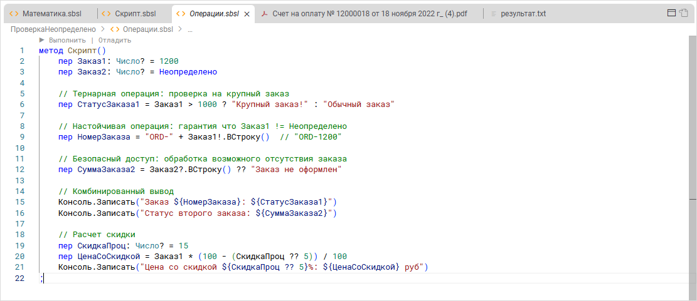
Task: Click the open-file arrow icon in the top-right corner
Action: (684, 13)
